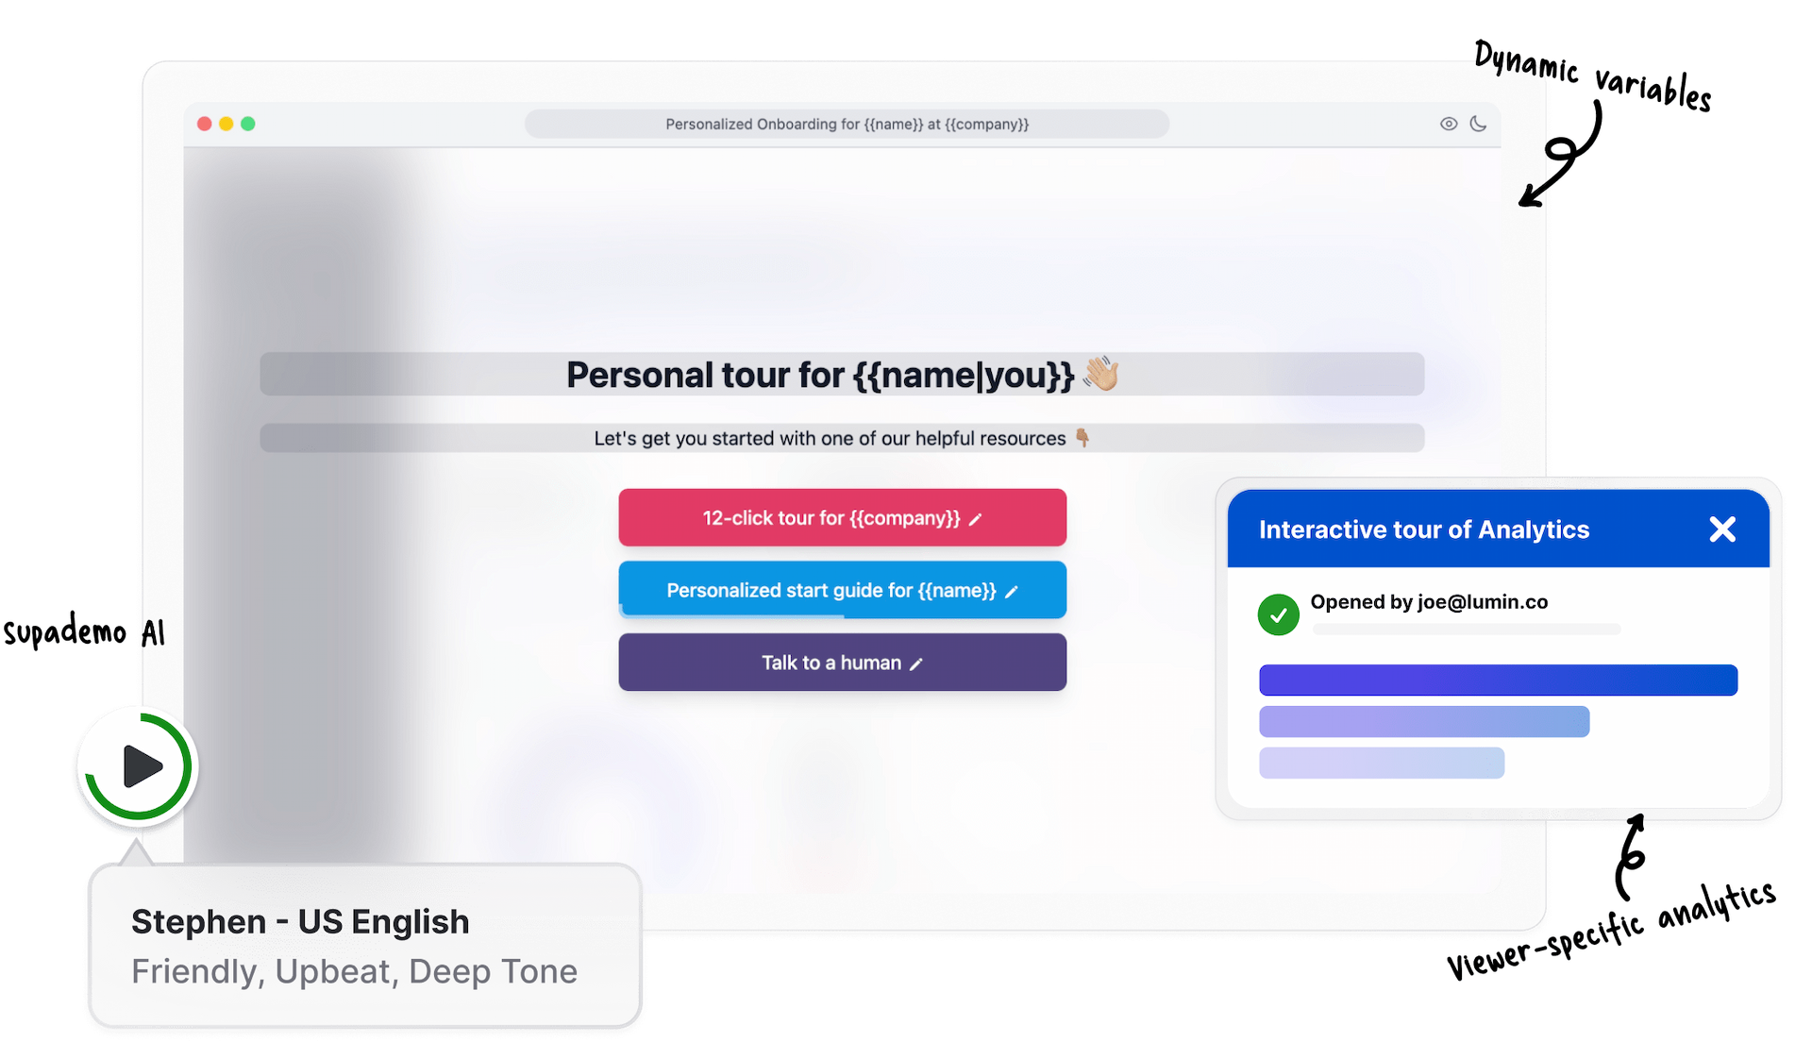Close the Interactive tour of Analytics panel
The image size is (1812, 1042).
click(x=1721, y=529)
